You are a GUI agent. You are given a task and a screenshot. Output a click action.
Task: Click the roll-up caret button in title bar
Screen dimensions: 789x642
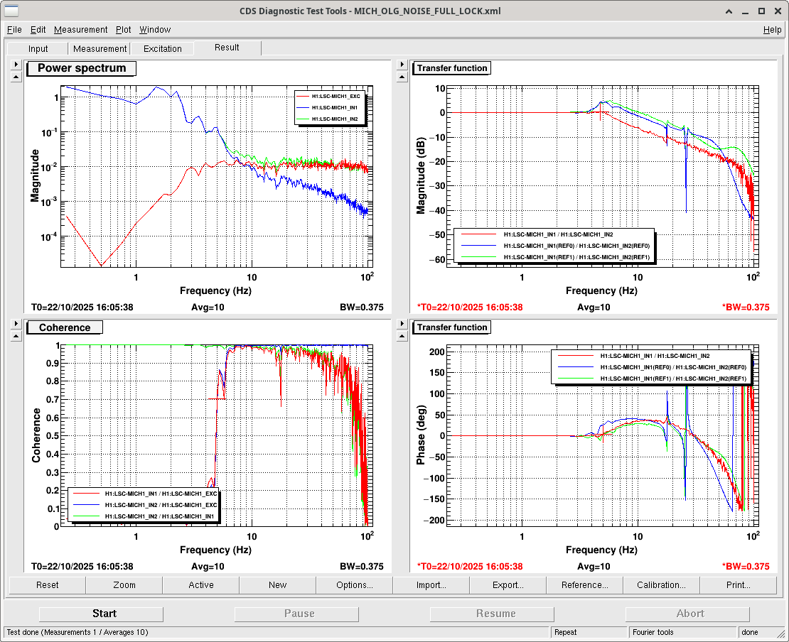pyautogui.click(x=727, y=11)
